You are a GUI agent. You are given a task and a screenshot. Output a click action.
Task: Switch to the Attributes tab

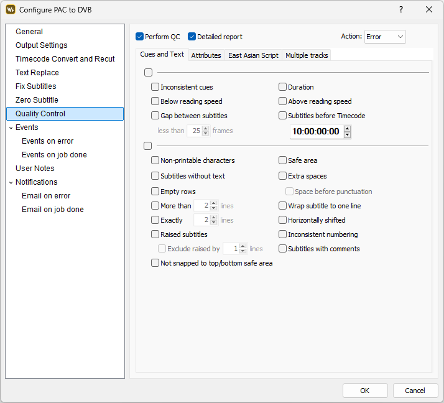point(206,55)
